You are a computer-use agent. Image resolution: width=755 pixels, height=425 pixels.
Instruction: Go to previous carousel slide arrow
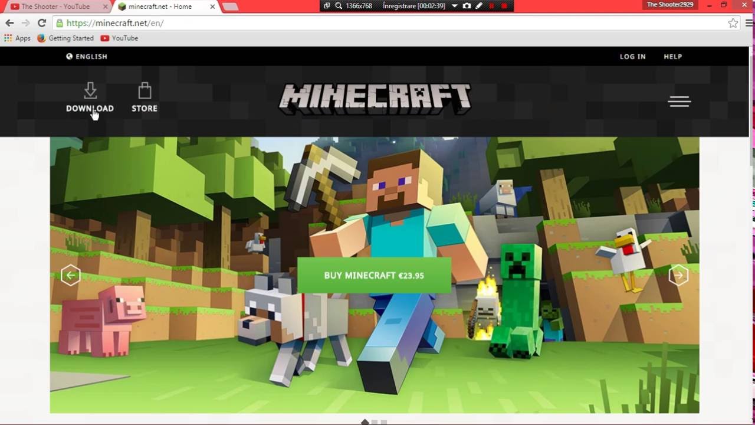(70, 275)
